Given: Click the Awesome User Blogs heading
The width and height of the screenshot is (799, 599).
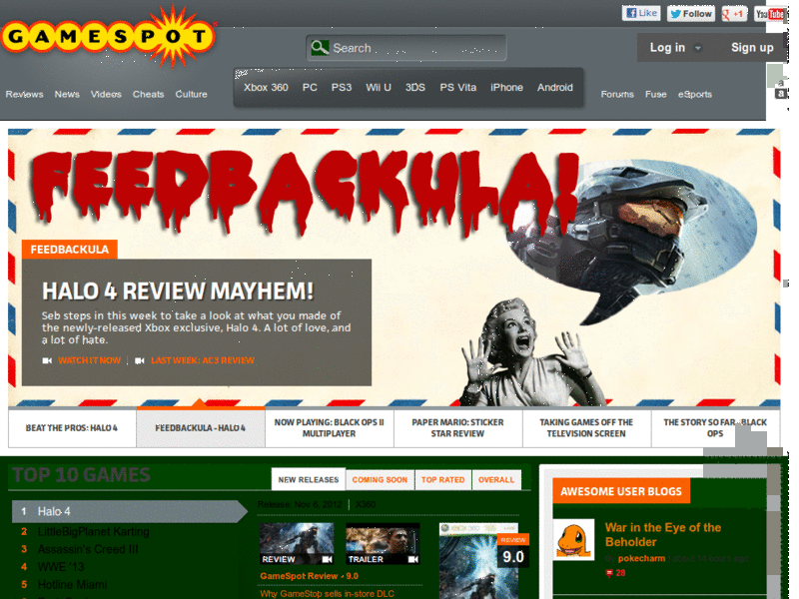Looking at the screenshot, I should [x=621, y=491].
